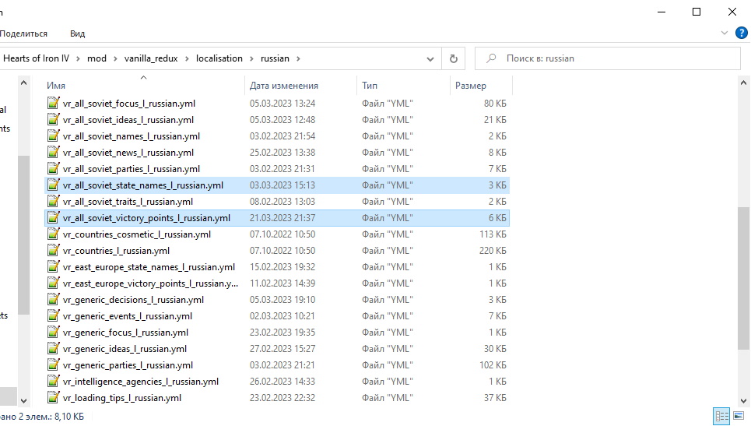
Task: Click the 113 КБ size cell
Action: click(x=493, y=234)
